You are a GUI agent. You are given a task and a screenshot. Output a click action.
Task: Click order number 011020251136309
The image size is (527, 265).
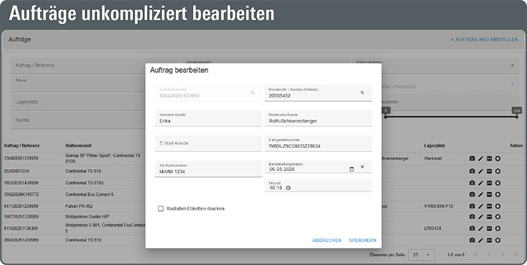[x=21, y=228]
